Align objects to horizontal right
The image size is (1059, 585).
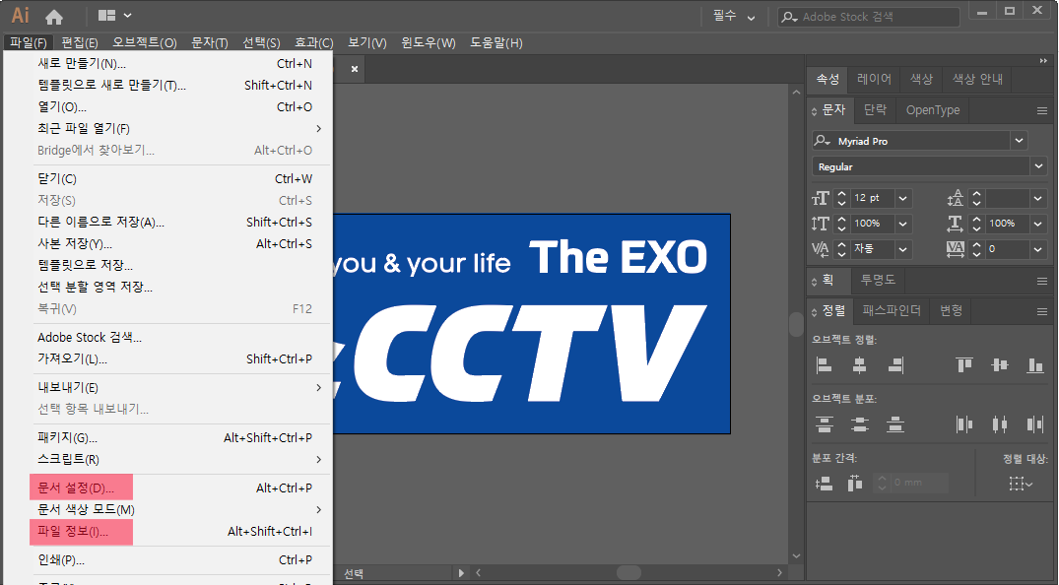[895, 365]
